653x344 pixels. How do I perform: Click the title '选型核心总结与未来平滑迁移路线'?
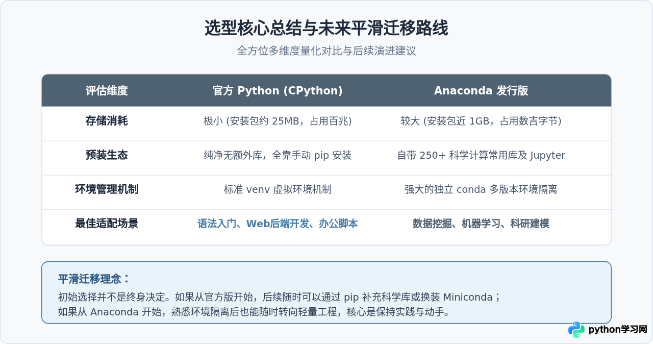tap(326, 28)
